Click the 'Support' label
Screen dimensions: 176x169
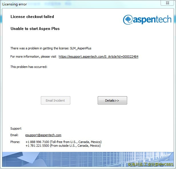(16, 128)
